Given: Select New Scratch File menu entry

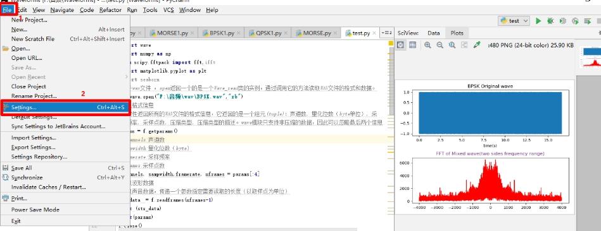Looking at the screenshot, I should point(65,39).
